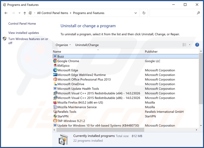Expand the address bar history dropdown
This screenshot has height=148, width=204.
click(x=136, y=13)
